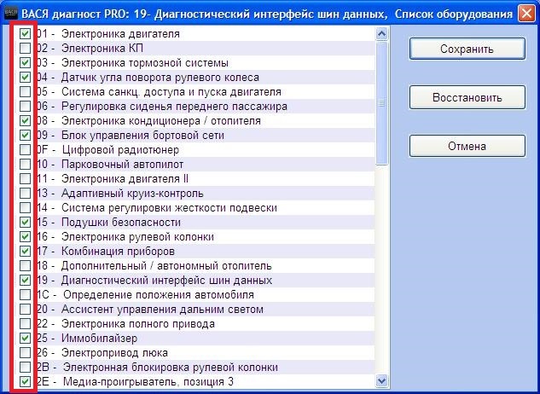Select text 'Определение положения автомобиля'
This screenshot has height=394, width=540.
(x=159, y=295)
